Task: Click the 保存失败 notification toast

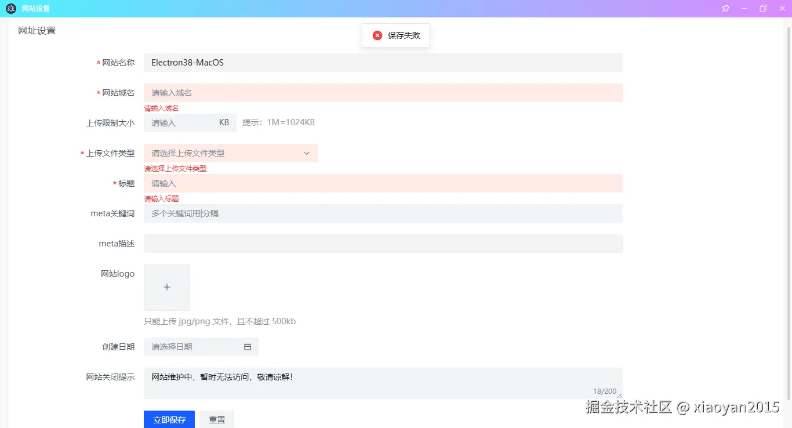Action: (x=396, y=35)
